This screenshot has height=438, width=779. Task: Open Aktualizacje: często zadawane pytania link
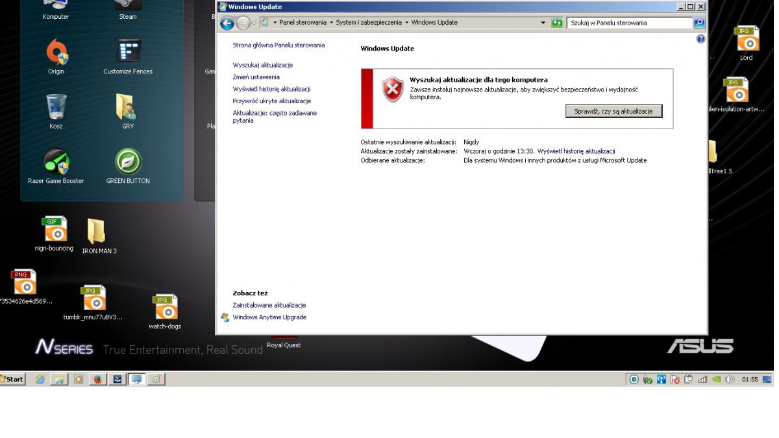(275, 117)
